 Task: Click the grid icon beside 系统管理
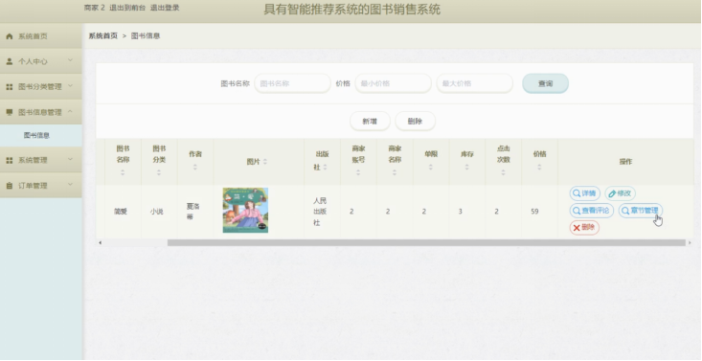coord(9,160)
